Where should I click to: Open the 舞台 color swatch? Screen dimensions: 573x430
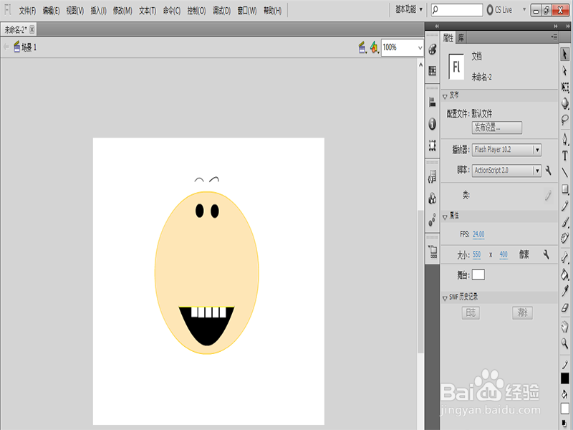coord(478,274)
